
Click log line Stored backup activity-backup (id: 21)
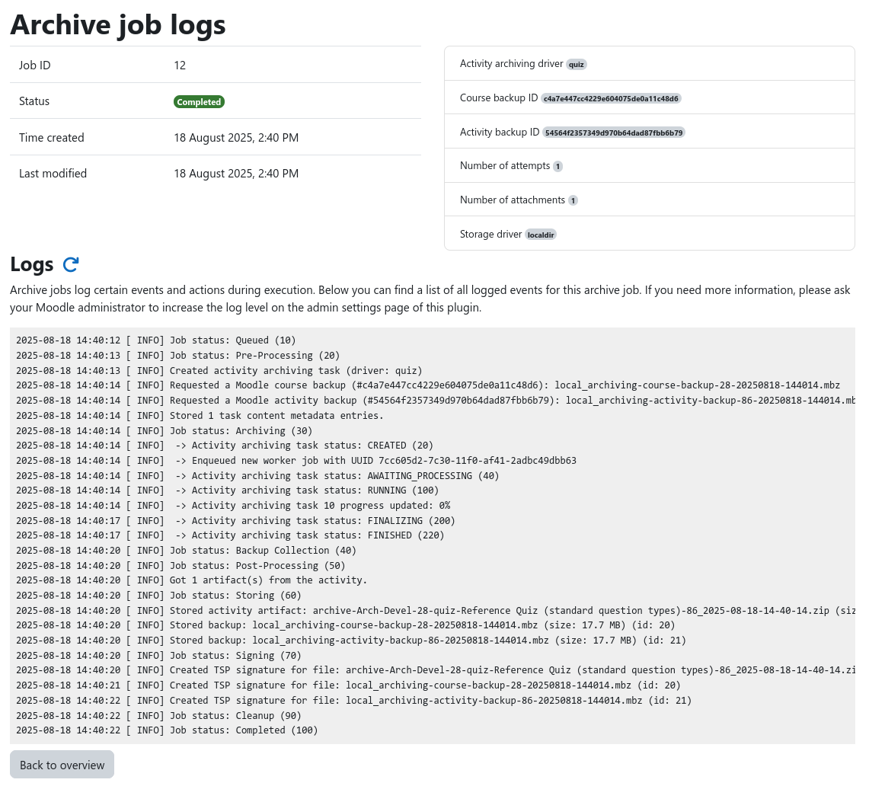(351, 641)
